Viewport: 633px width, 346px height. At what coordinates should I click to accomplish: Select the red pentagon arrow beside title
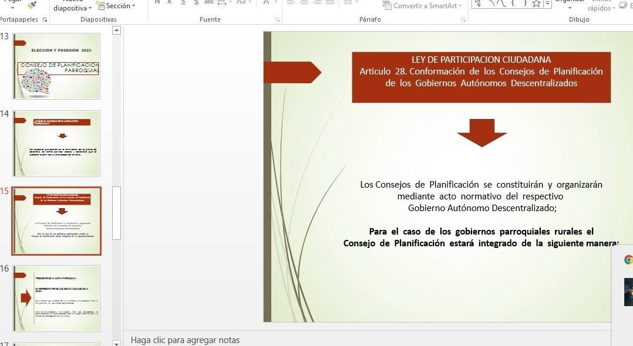click(292, 72)
